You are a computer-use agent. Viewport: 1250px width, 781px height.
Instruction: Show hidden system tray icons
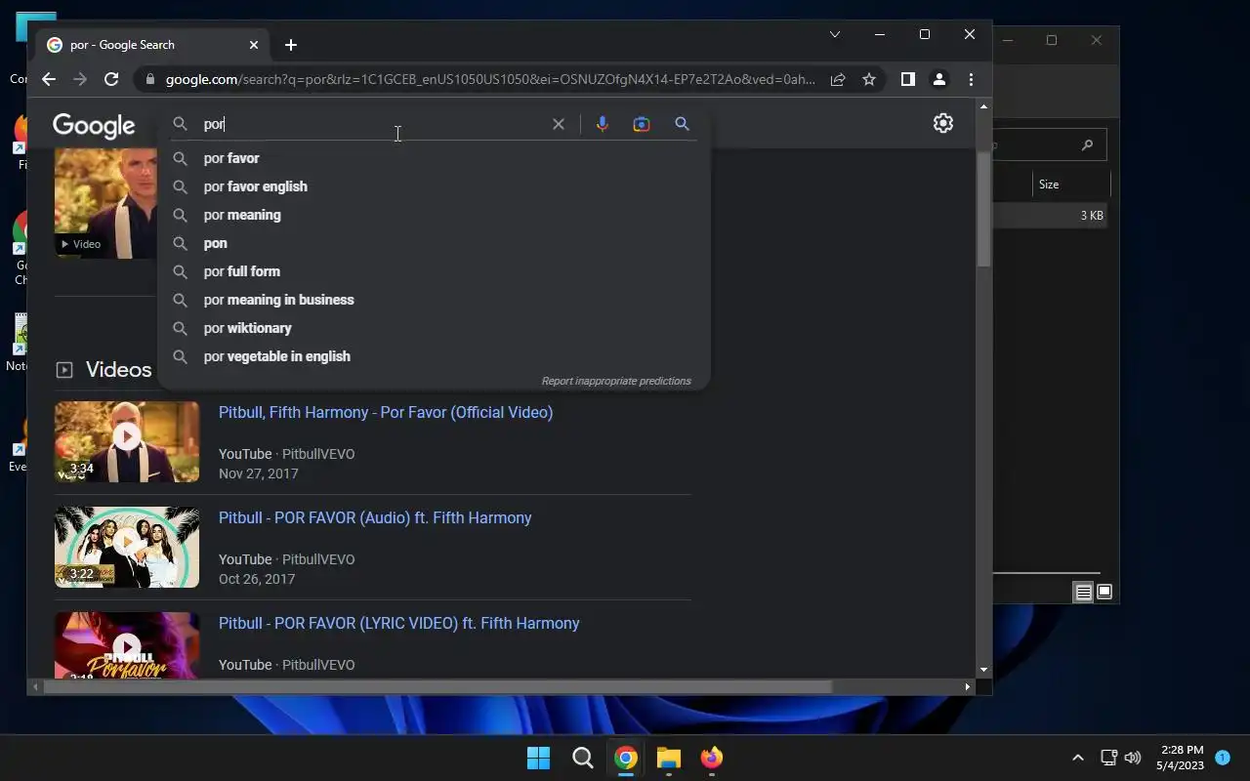[x=1078, y=758]
